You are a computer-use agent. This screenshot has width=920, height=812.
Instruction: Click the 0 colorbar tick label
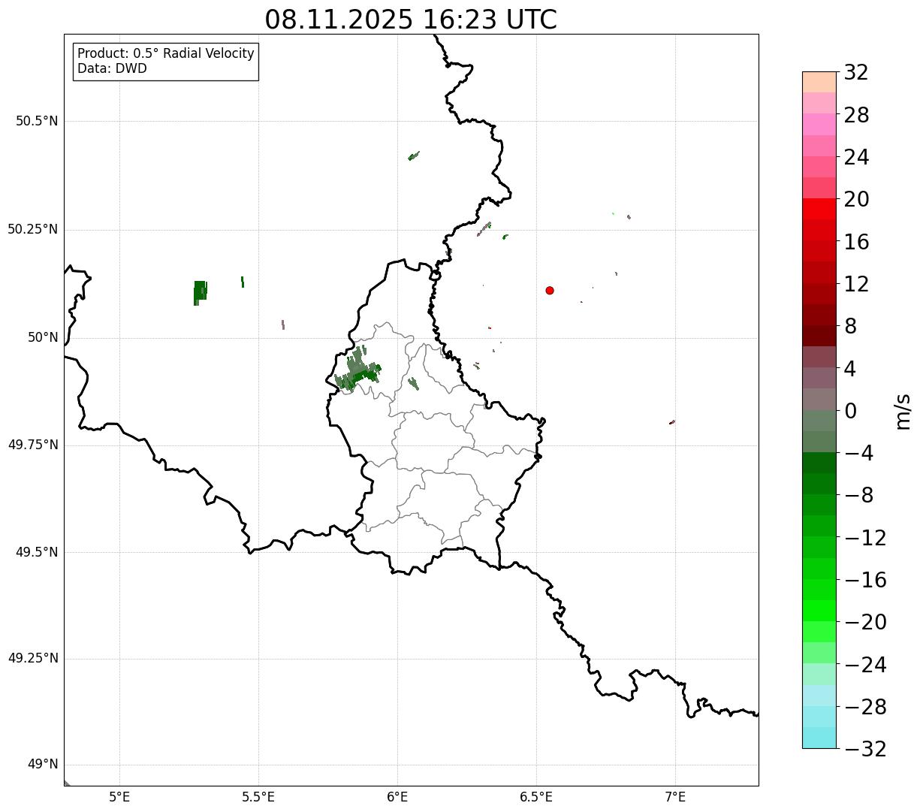click(850, 411)
